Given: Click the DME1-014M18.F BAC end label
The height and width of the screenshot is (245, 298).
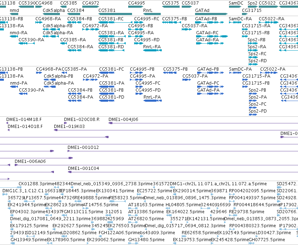Looking at the screenshot, I should [24, 120].
